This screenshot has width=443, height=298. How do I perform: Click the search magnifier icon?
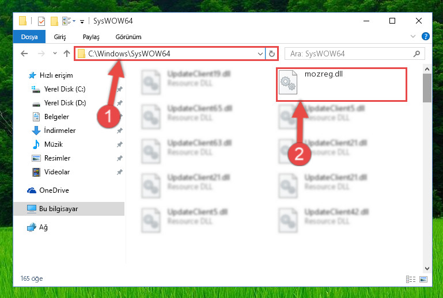point(417,54)
